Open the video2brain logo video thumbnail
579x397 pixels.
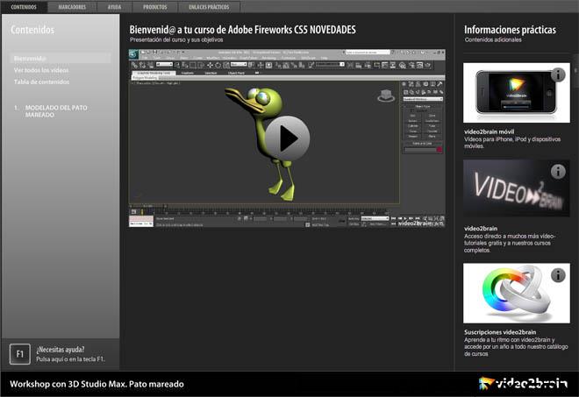517,188
